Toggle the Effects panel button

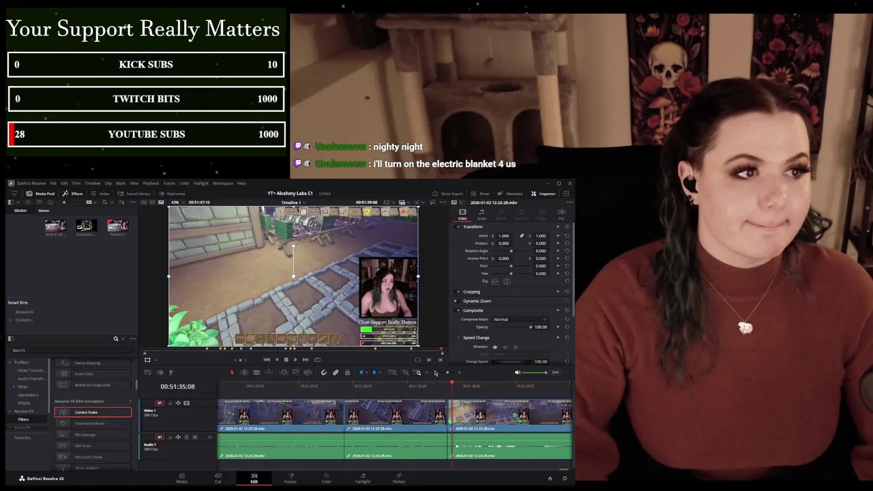point(73,194)
